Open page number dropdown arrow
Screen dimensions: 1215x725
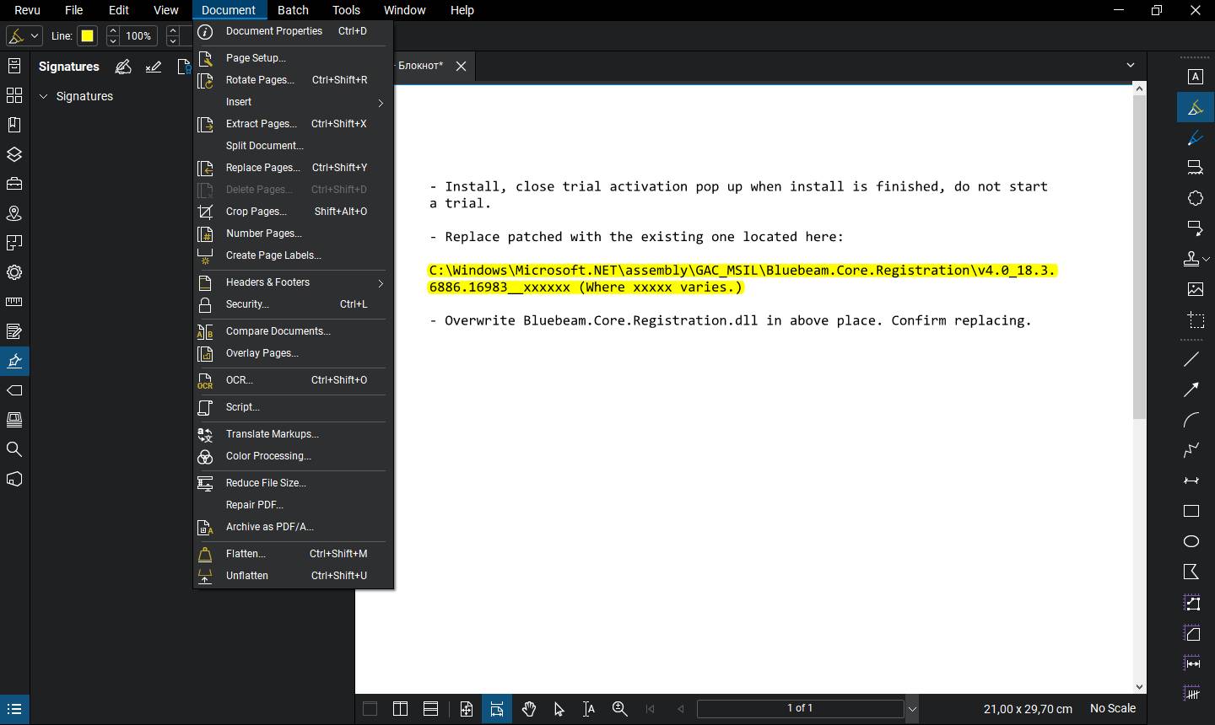[912, 709]
